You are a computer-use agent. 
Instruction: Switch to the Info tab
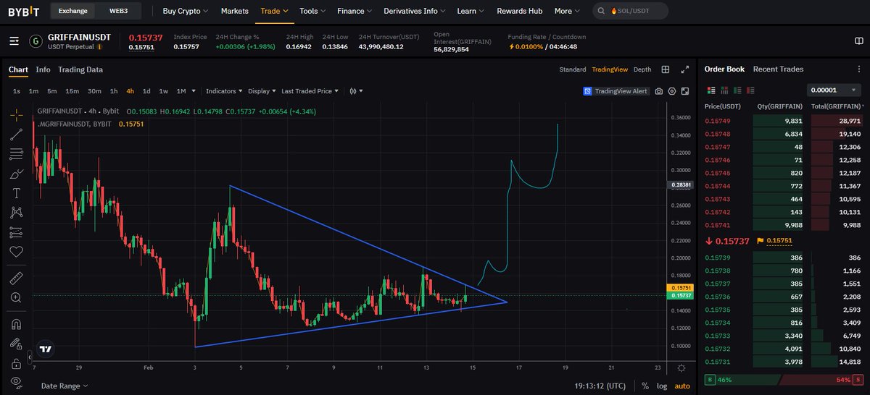pos(43,69)
